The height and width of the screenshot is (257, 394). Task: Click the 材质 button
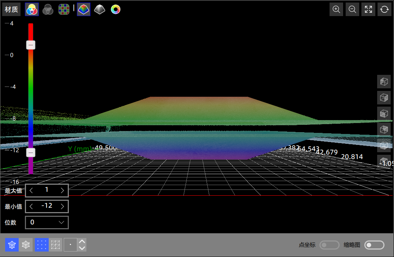coord(11,9)
